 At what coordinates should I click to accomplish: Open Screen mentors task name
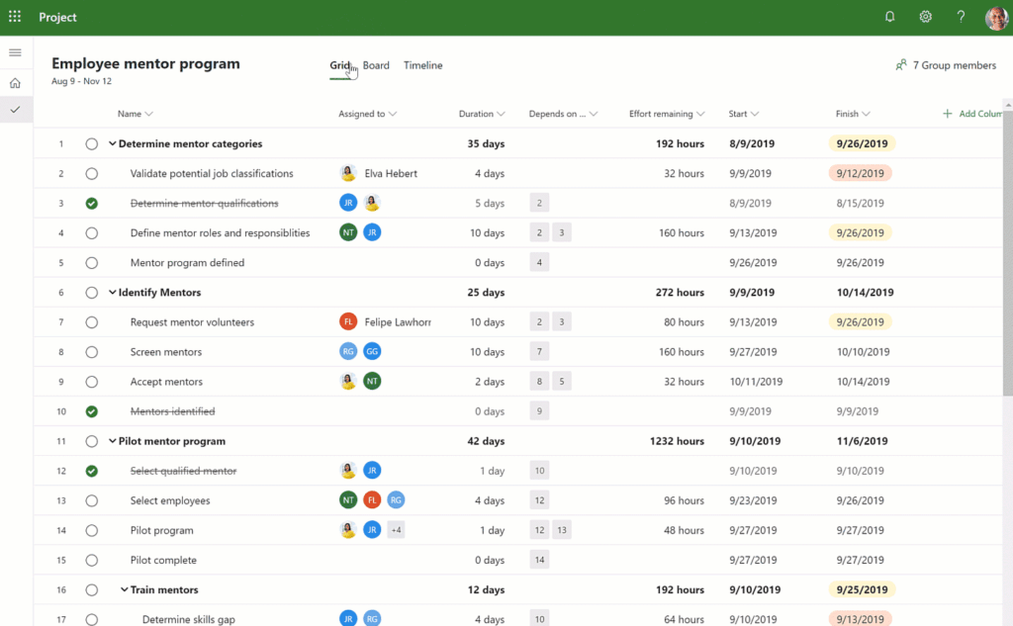click(166, 351)
